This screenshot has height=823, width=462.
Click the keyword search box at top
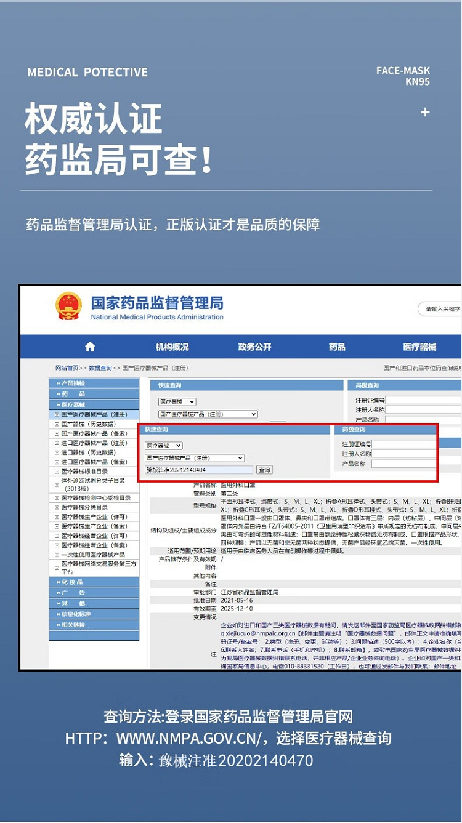click(440, 309)
